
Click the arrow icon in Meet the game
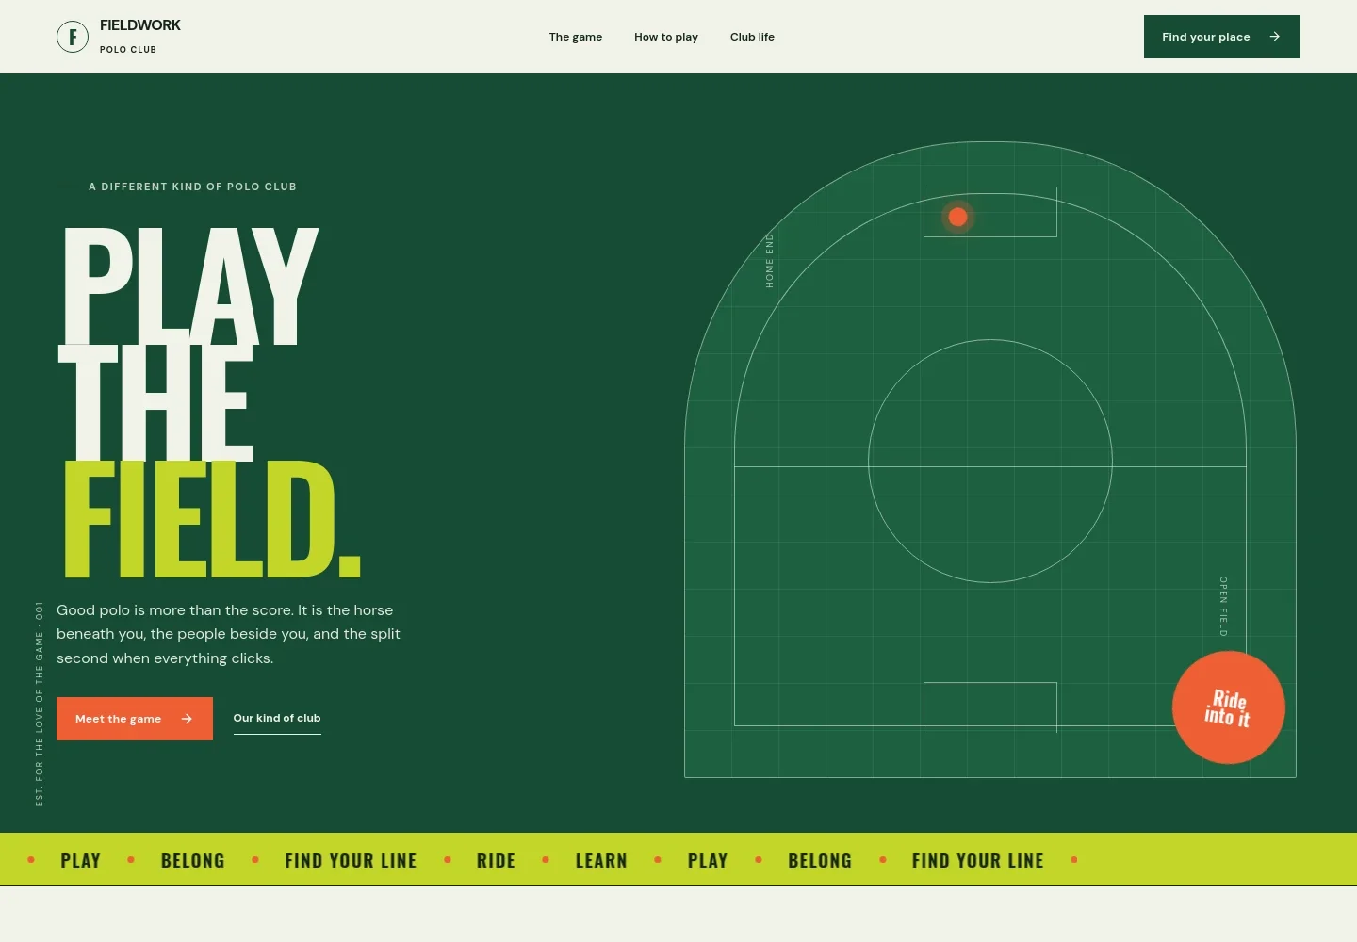tap(187, 719)
